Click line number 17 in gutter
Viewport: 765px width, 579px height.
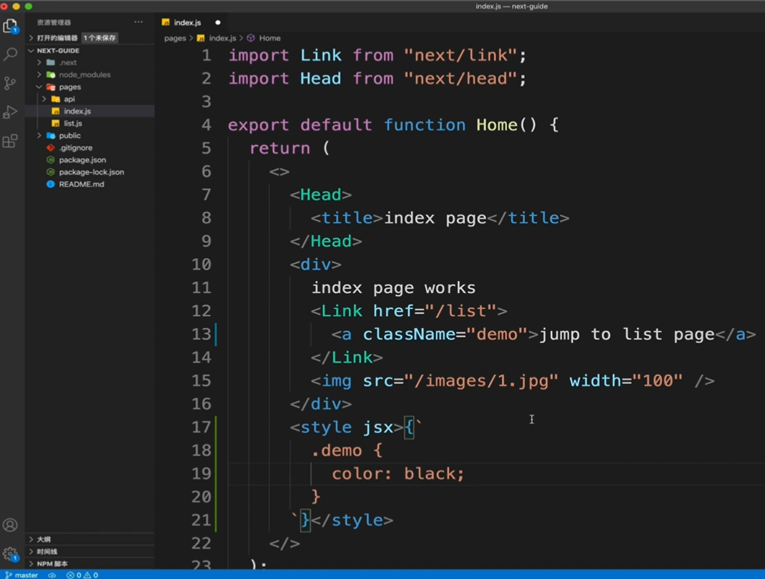click(x=201, y=427)
